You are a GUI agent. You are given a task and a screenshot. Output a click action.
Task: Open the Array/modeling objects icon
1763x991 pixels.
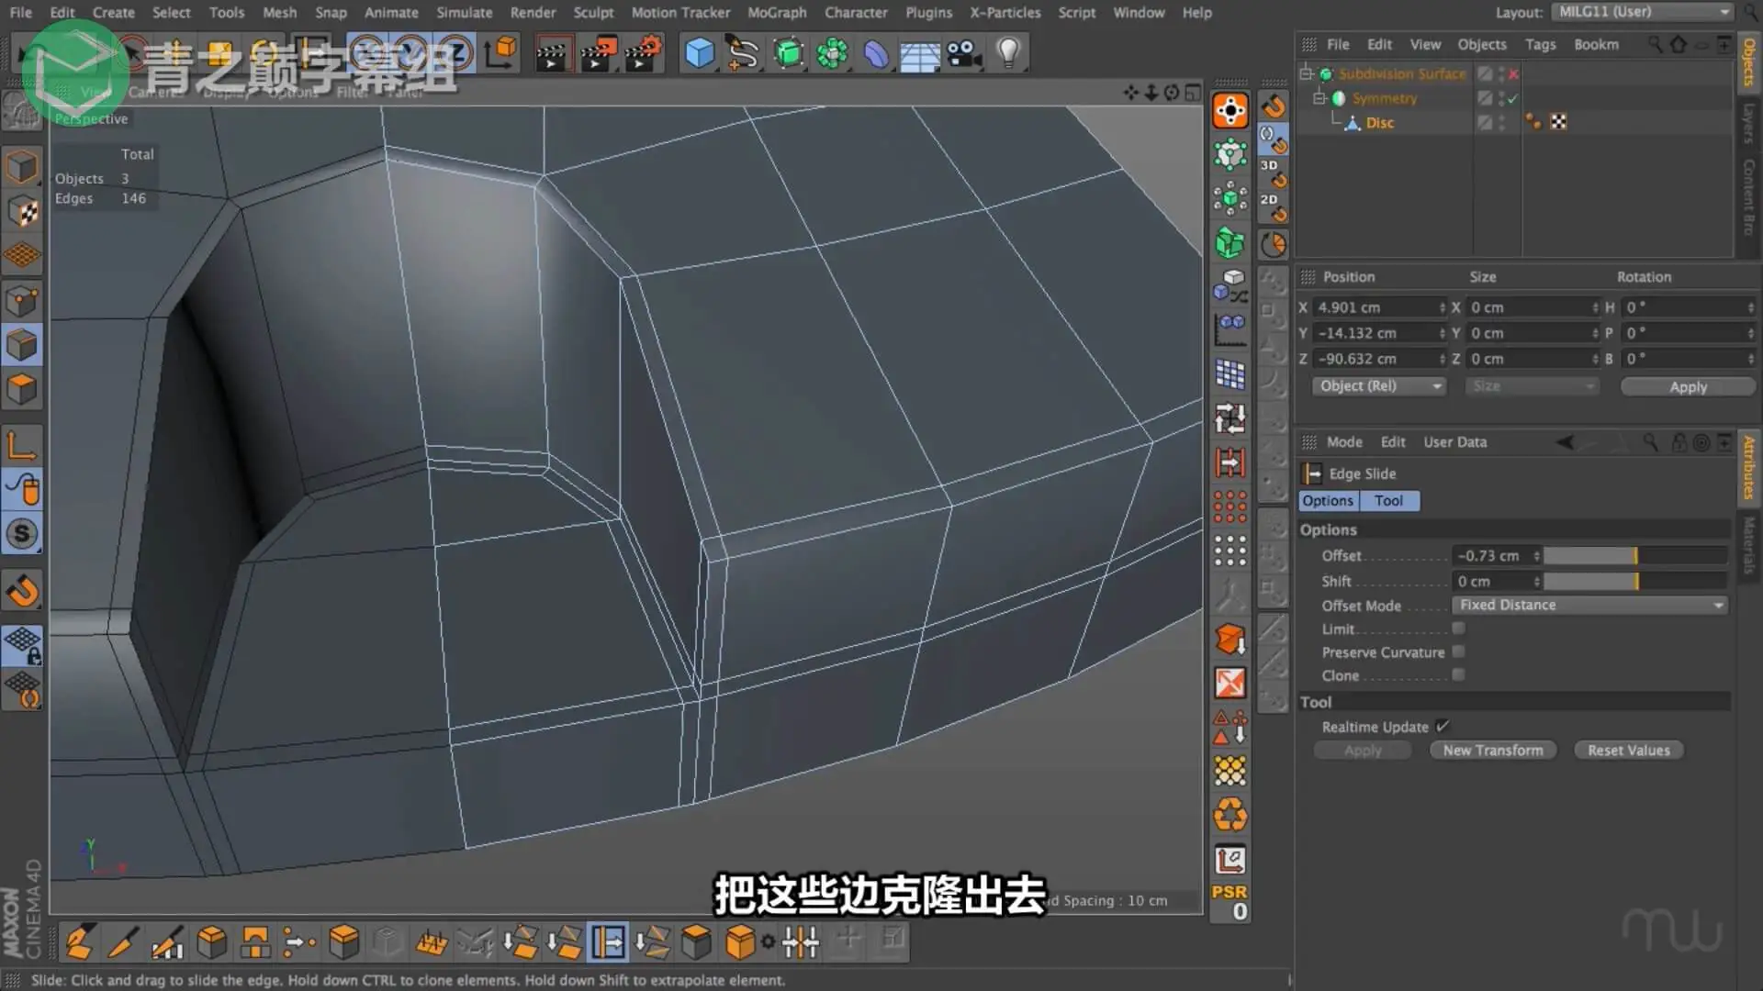(x=832, y=53)
